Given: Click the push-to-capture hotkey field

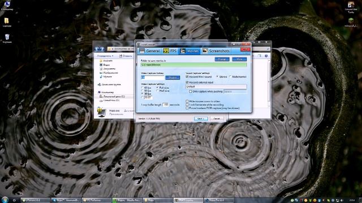Looking at the screenshot, I should point(235,91).
